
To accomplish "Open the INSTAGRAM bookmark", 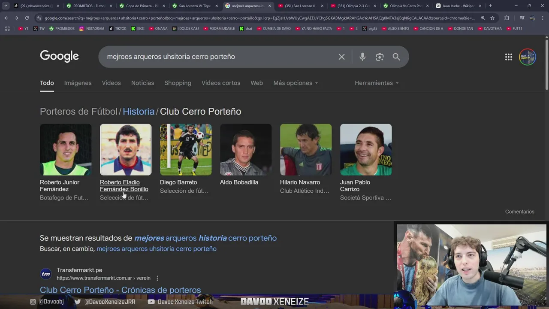I will (92, 28).
